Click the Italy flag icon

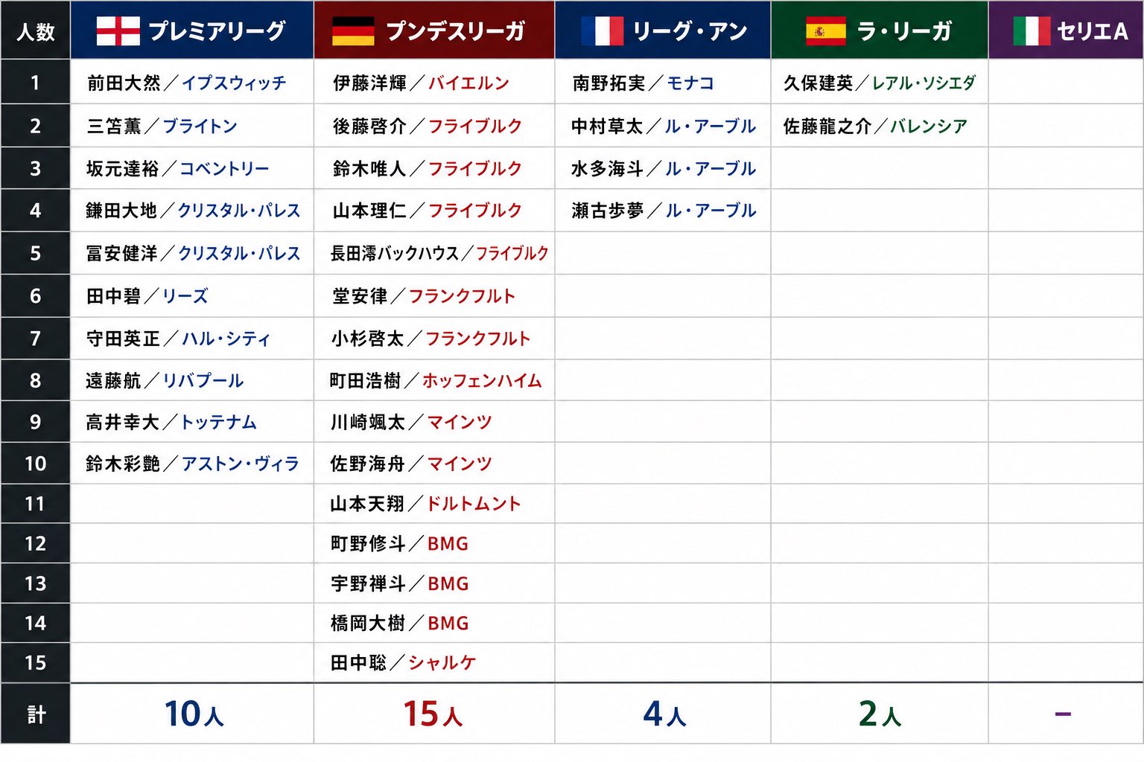[x=1032, y=31]
